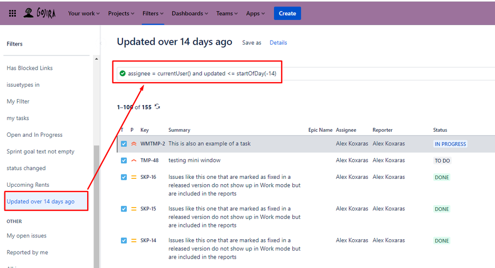Click the IN PROGRESS status badge

tap(450, 144)
